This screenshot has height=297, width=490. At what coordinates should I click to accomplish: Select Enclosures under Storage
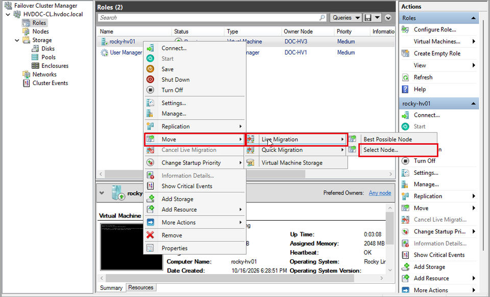pos(55,66)
